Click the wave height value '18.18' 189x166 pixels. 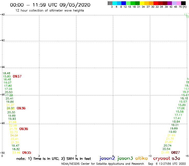[x=184, y=98]
